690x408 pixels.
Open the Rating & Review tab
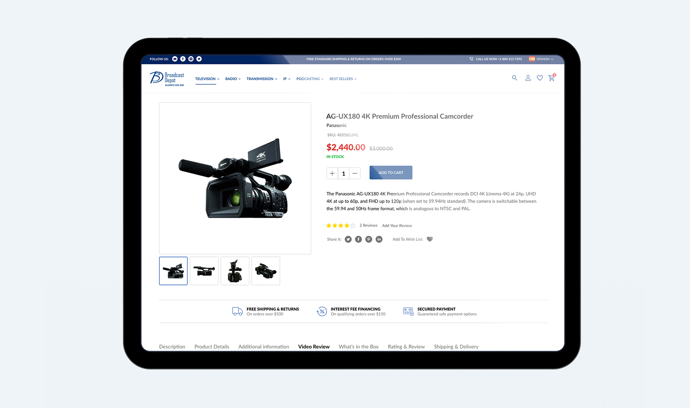(x=406, y=347)
